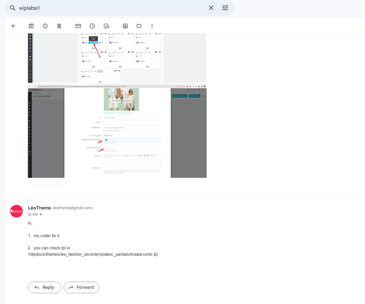This screenshot has width=365, height=304.
Task: Snooze this conversation
Action: [x=92, y=26]
